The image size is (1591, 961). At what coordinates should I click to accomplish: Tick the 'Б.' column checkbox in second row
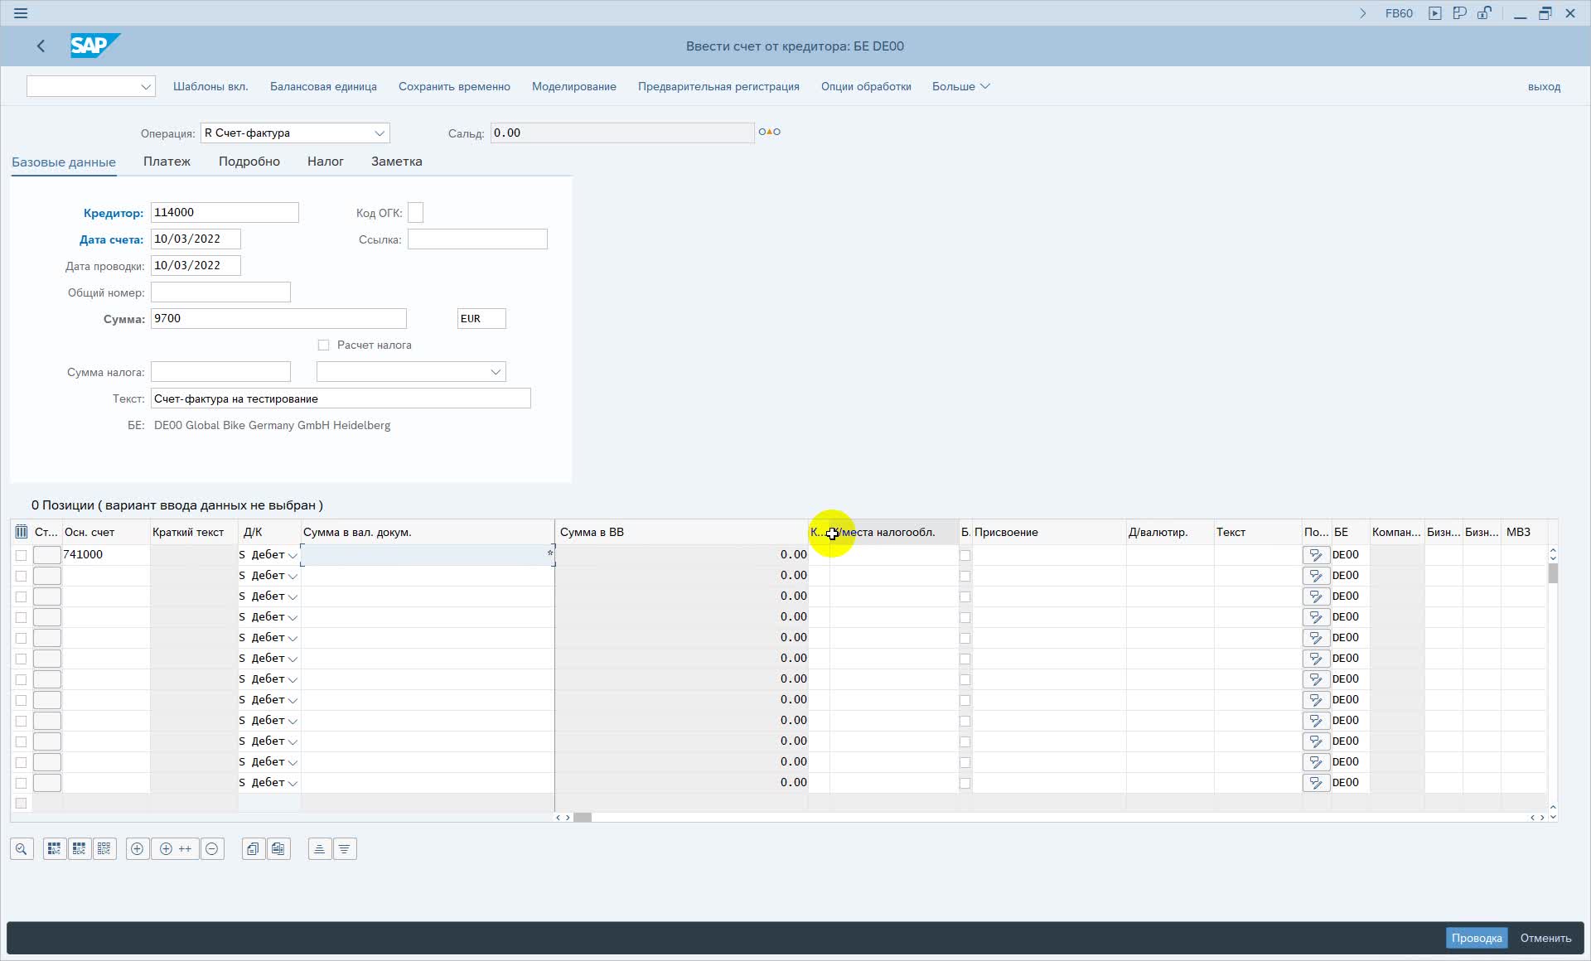pyautogui.click(x=965, y=576)
